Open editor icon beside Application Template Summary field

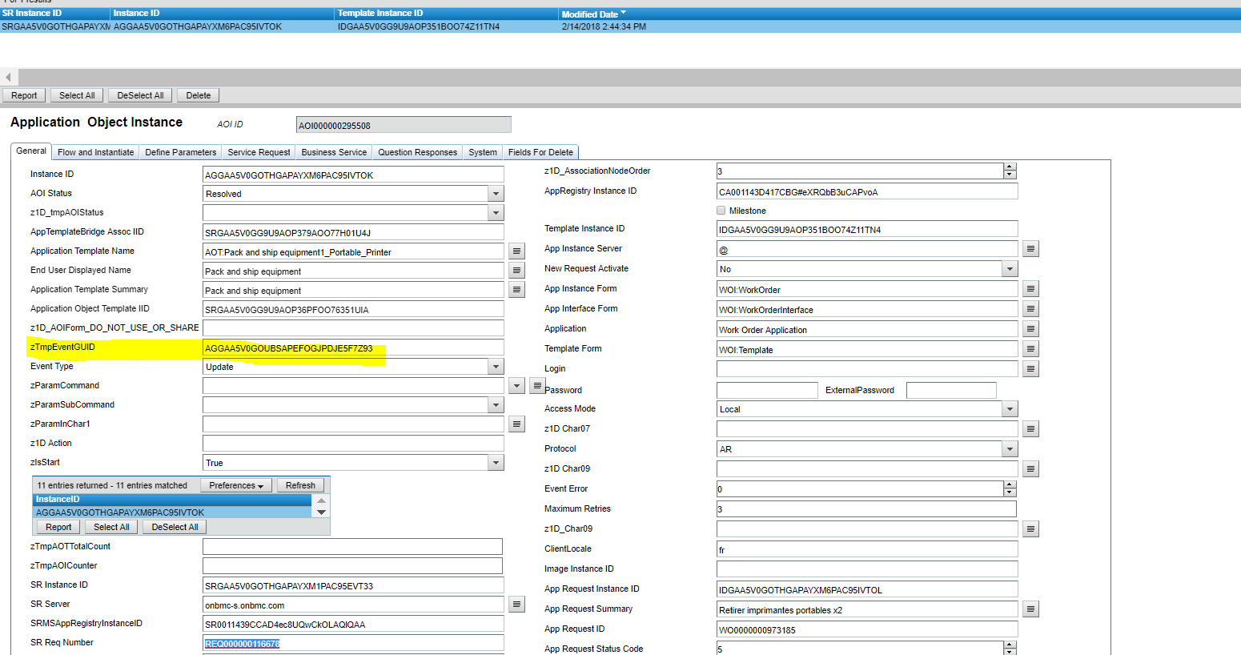pos(517,290)
